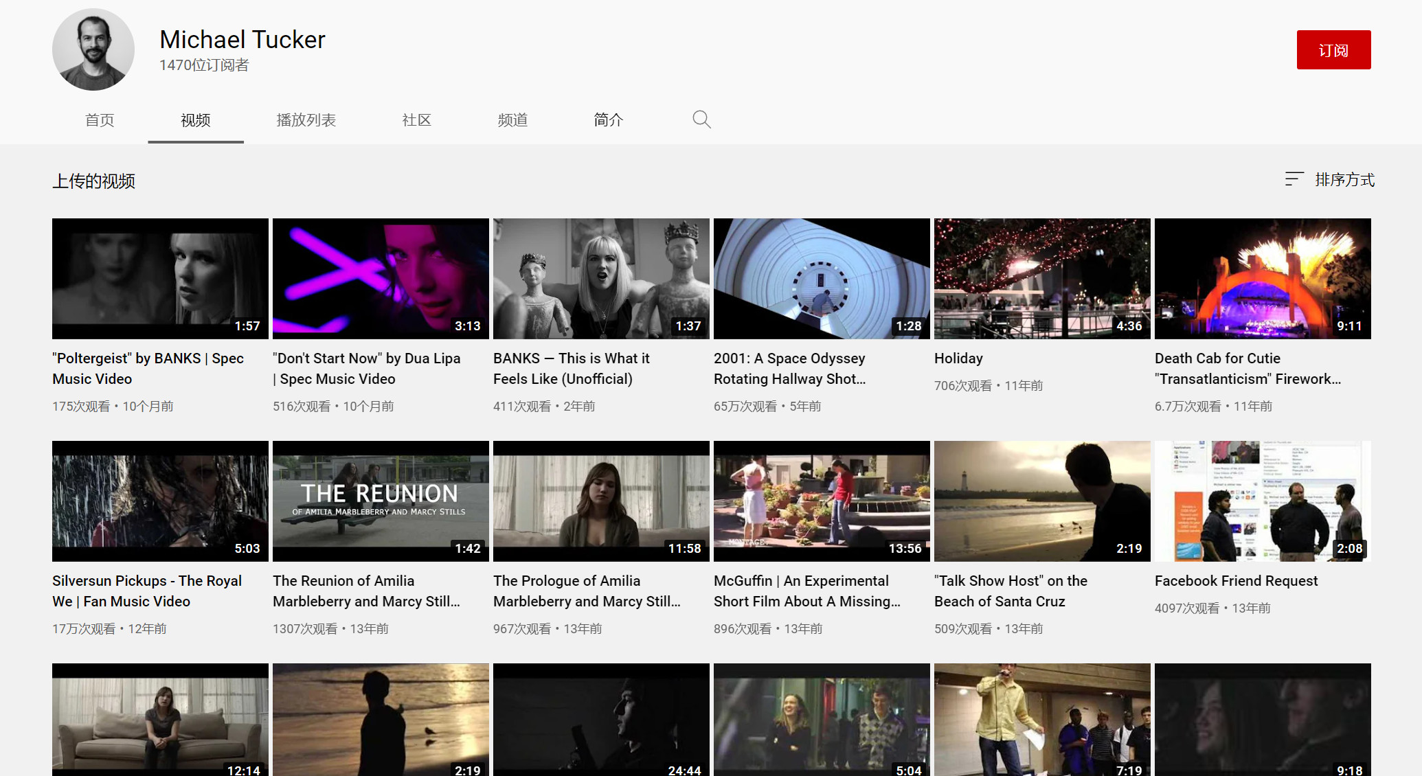Select the 频道 tab
This screenshot has height=776, width=1422.
tap(512, 120)
